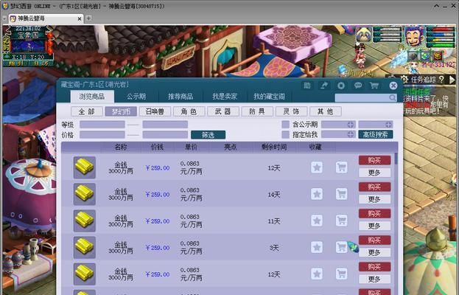This screenshot has height=295, width=459.
Task: Open the tab list dropdown left of 神兽云碧海
Action: (x=4, y=18)
